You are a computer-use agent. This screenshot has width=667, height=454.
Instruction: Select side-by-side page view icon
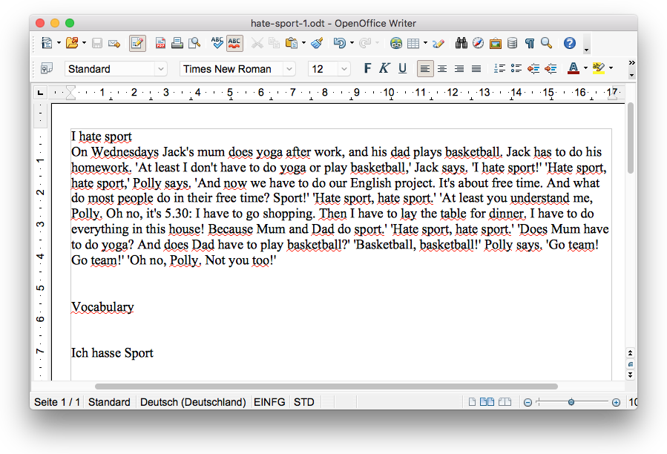pyautogui.click(x=487, y=401)
